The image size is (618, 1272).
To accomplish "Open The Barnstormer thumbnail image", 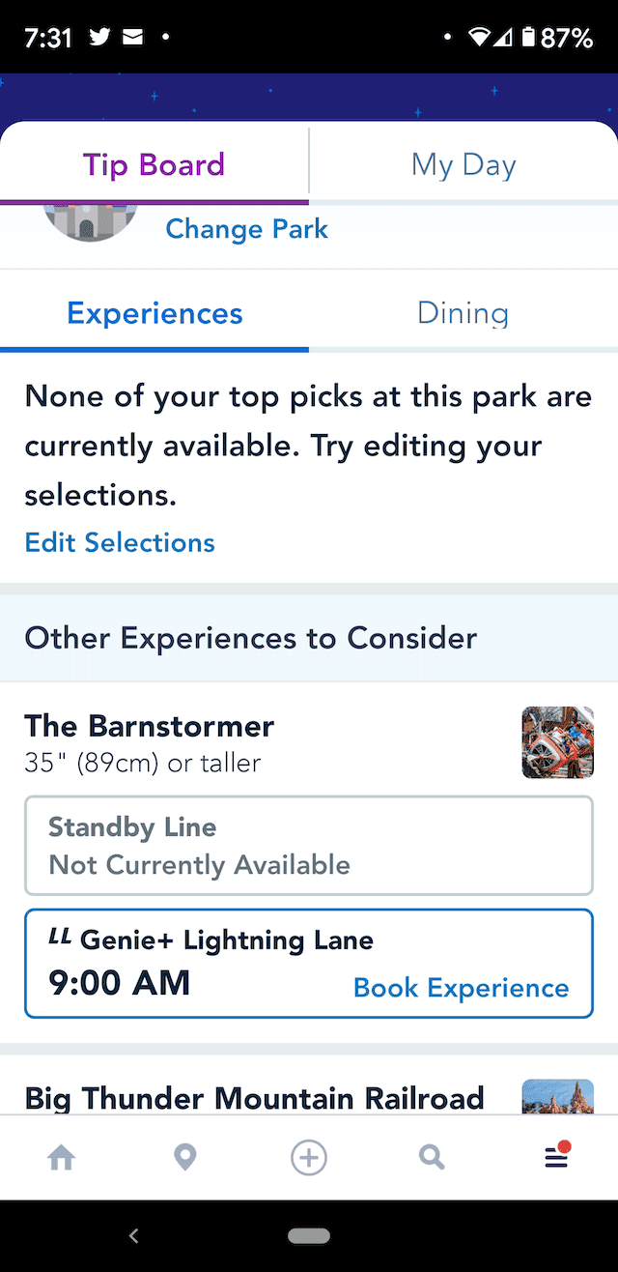I will click(x=558, y=742).
